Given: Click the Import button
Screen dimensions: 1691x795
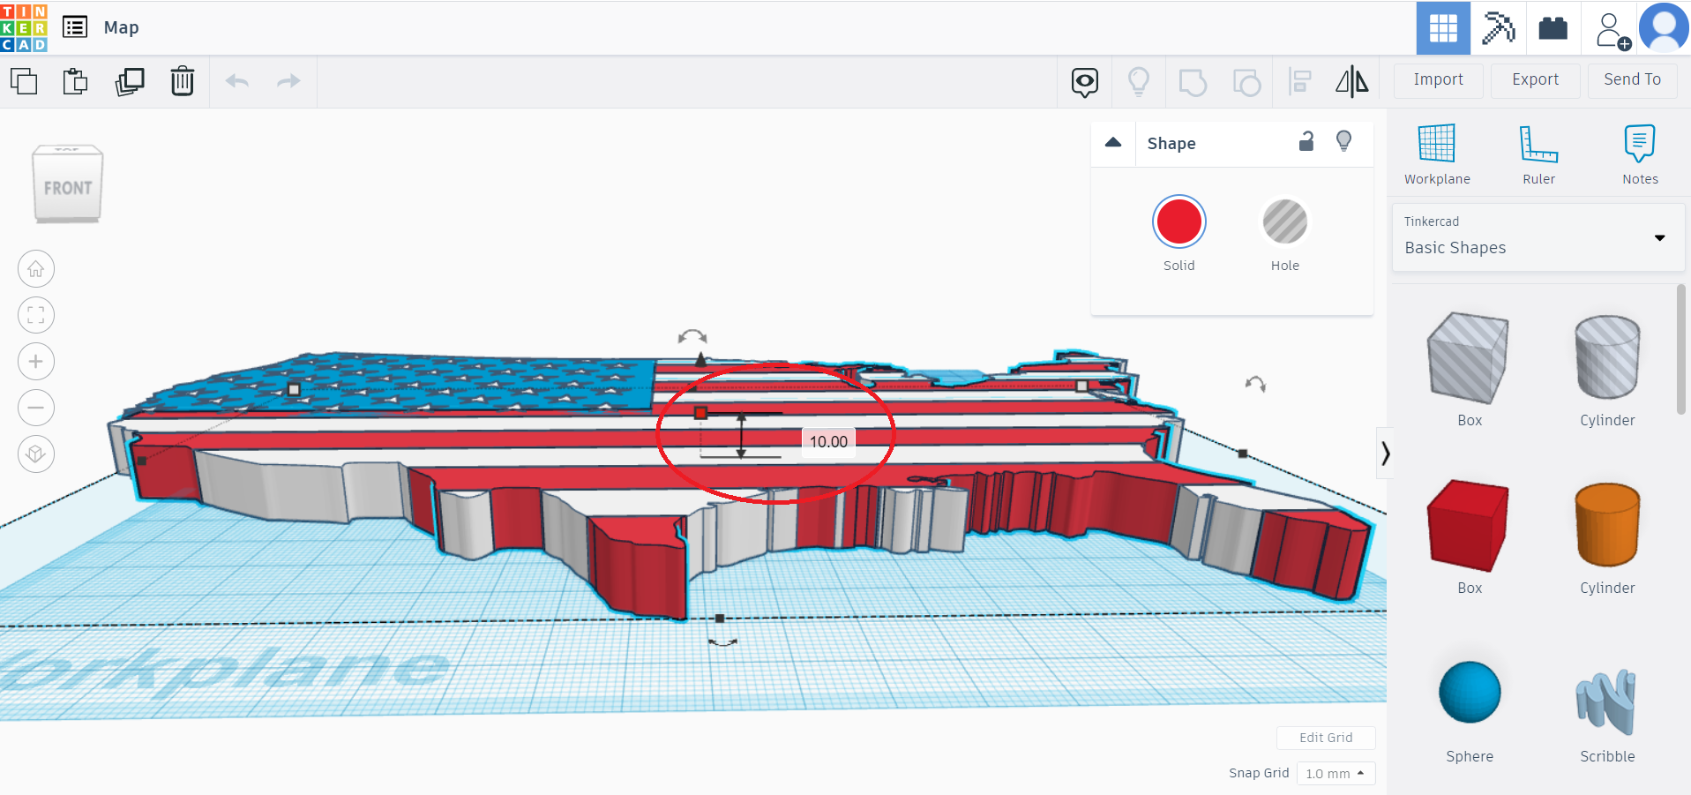Looking at the screenshot, I should tap(1438, 80).
